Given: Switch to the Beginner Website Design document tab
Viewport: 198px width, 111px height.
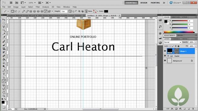Looking at the screenshot, I should 45,15.
